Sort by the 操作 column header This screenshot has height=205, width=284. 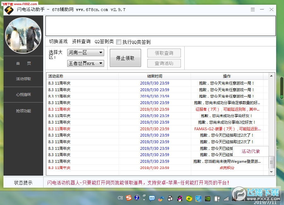227,76
